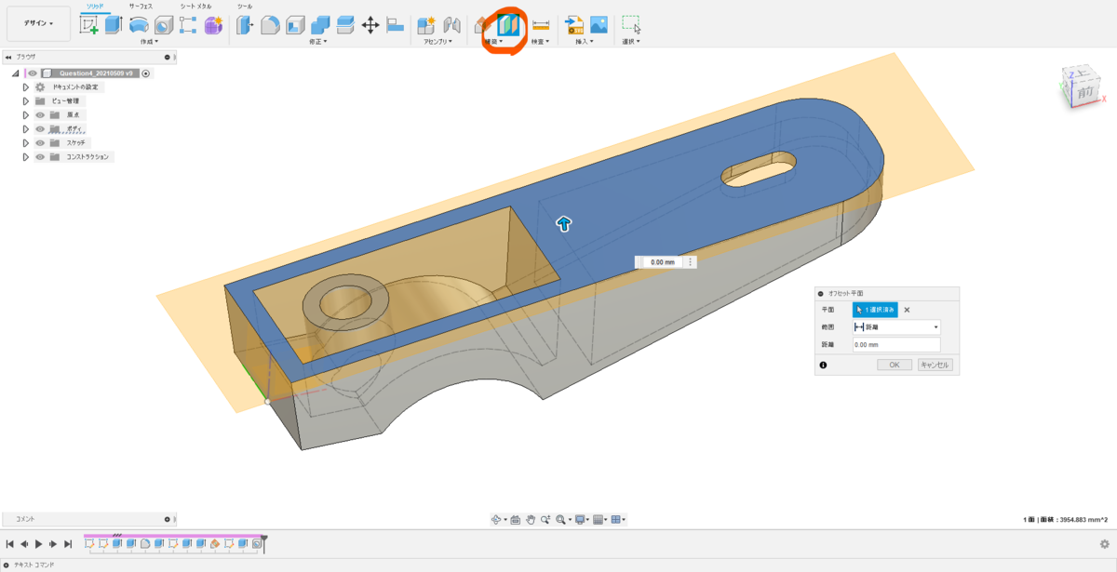The image size is (1117, 572).
Task: Select the Fillet tool
Action: click(x=270, y=25)
